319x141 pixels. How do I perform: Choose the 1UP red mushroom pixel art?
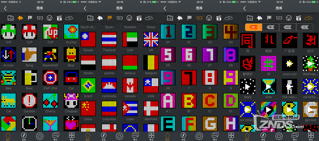click(x=30, y=32)
